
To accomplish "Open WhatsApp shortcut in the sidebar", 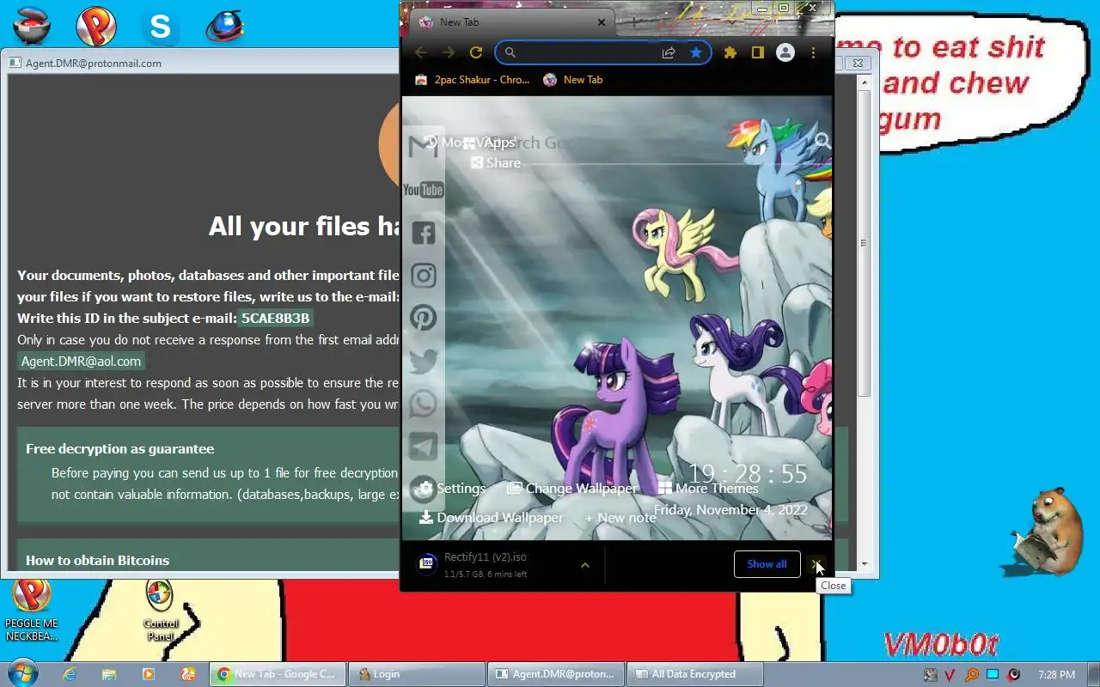I will pyautogui.click(x=424, y=404).
